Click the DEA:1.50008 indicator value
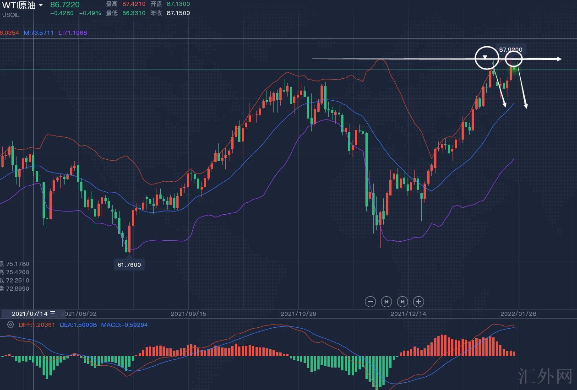Image resolution: width=577 pixels, height=390 pixels. point(78,325)
